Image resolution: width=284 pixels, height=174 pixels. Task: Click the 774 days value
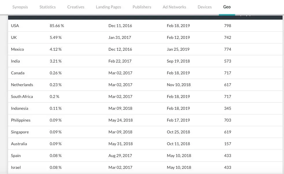[x=228, y=49]
